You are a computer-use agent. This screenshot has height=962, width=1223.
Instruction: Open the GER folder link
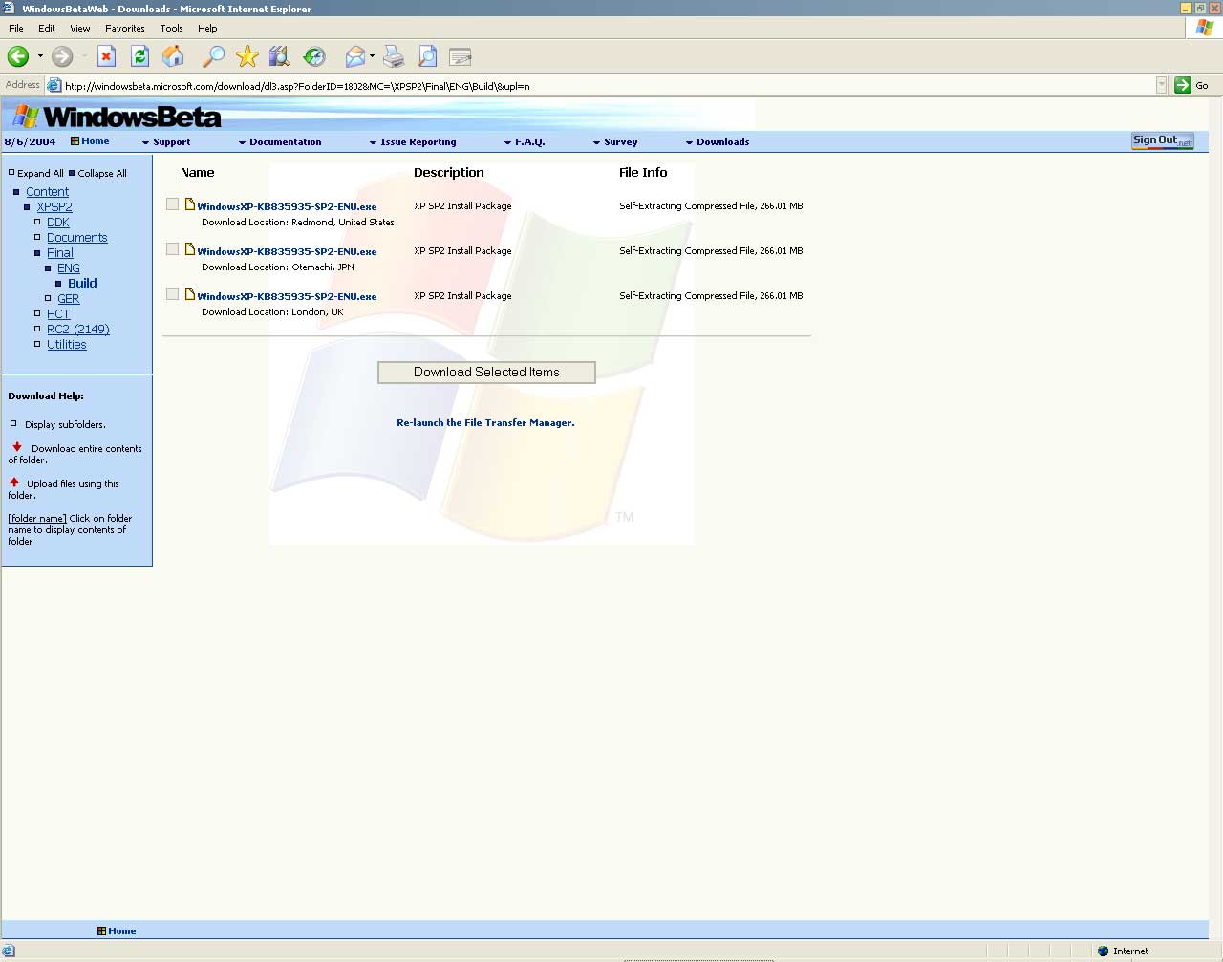69,299
